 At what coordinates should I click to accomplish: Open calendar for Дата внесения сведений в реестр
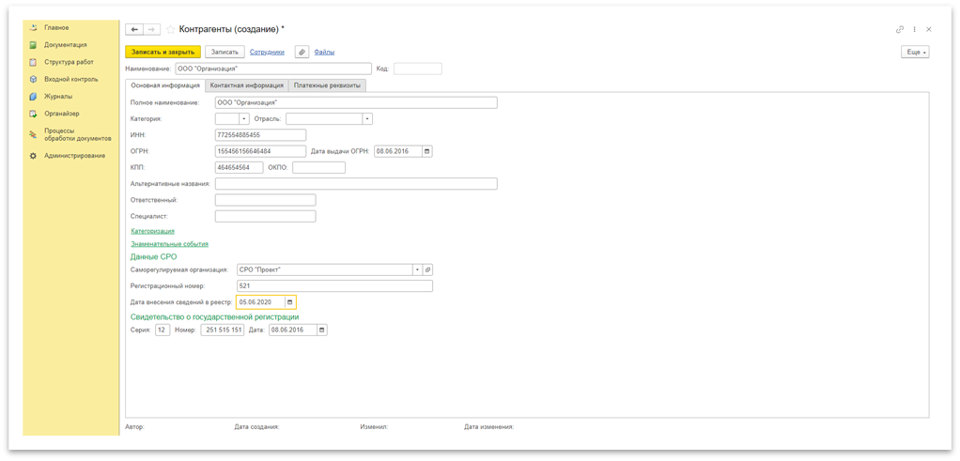[289, 302]
